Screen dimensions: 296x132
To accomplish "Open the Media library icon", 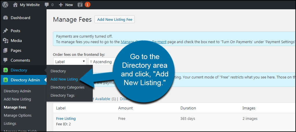I will pyautogui.click(x=5, y=41).
